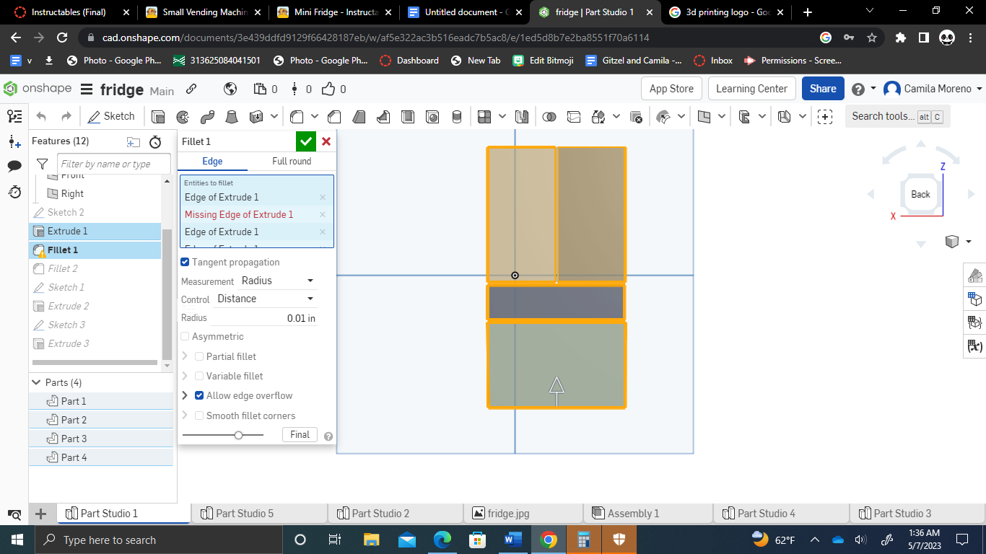
Task: Open the Sweep tool
Action: click(x=208, y=115)
